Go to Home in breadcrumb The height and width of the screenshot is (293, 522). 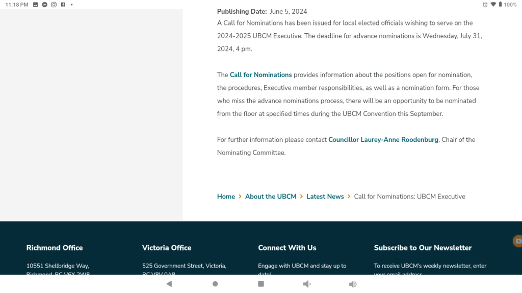pos(226,197)
